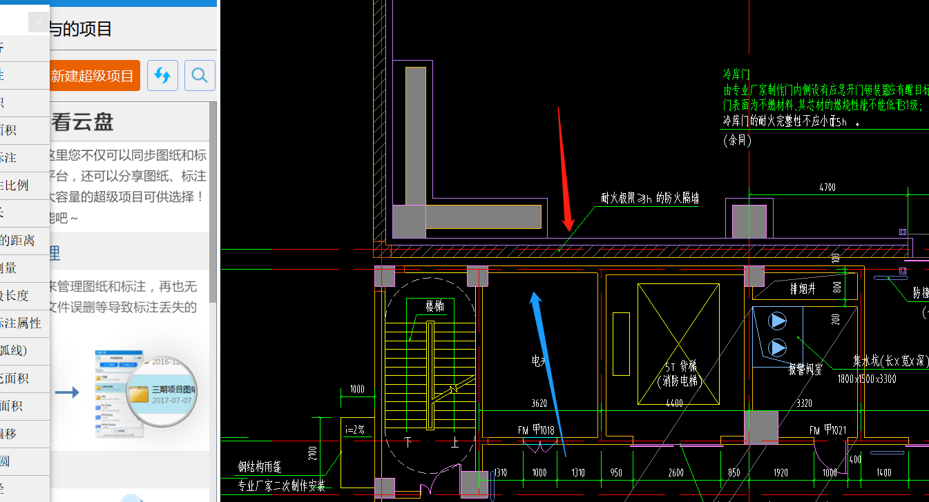This screenshot has width=929, height=502.
Task: Click the 冷库门 green annotation heading
Action: coord(736,74)
